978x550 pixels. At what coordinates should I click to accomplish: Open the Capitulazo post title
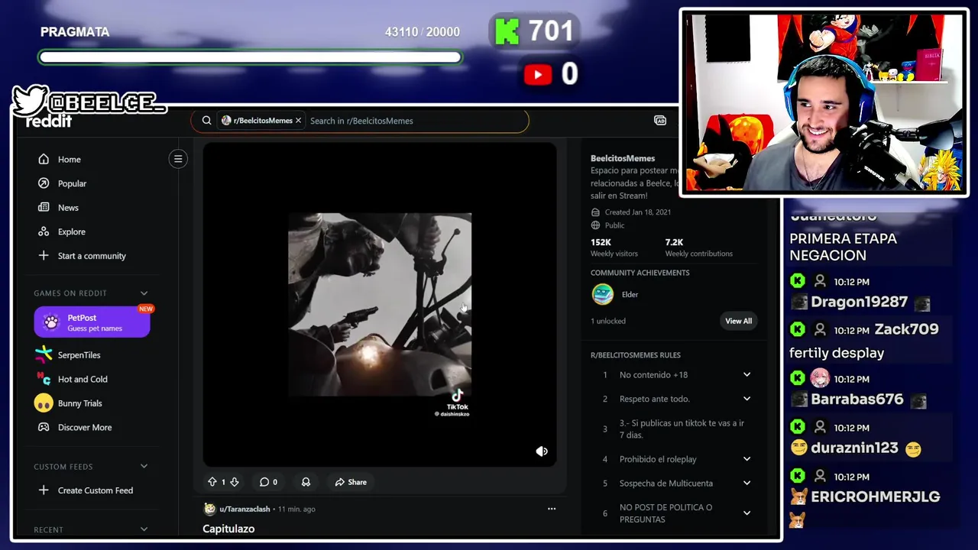pos(228,529)
